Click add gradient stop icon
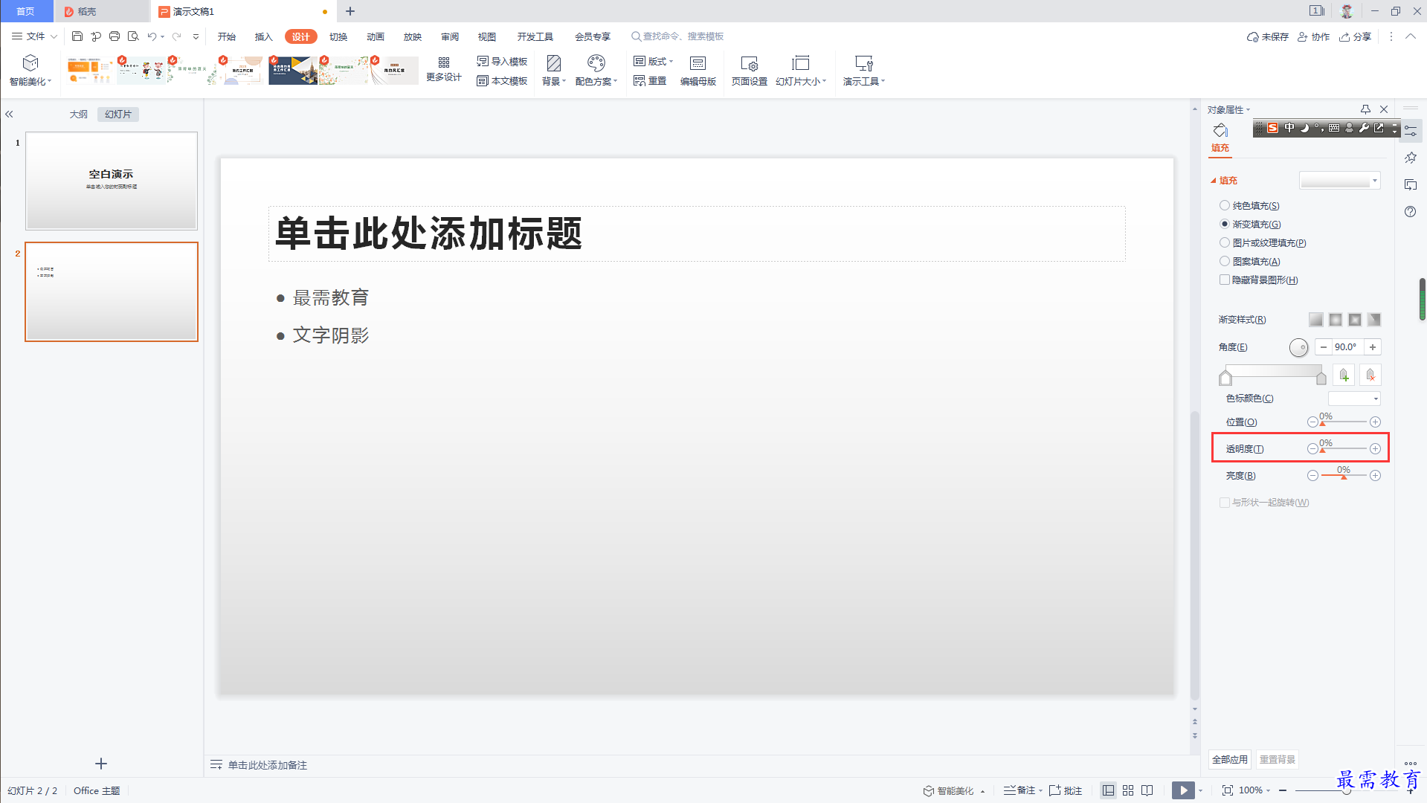Viewport: 1427px width, 803px height. pos(1344,375)
